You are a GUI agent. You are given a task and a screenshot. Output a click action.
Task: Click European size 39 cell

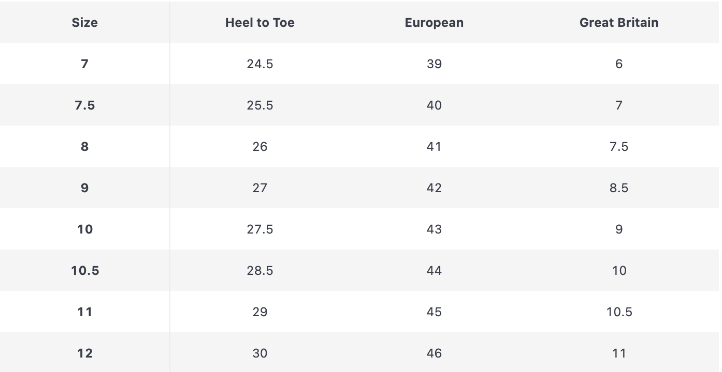pos(434,64)
